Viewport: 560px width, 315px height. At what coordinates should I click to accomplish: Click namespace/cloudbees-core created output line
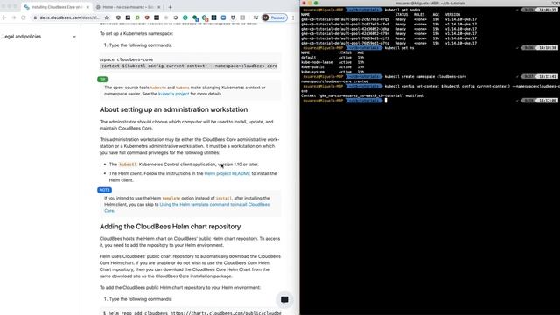coord(334,81)
